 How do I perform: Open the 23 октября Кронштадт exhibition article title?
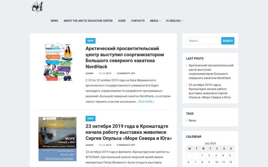click(x=129, y=132)
